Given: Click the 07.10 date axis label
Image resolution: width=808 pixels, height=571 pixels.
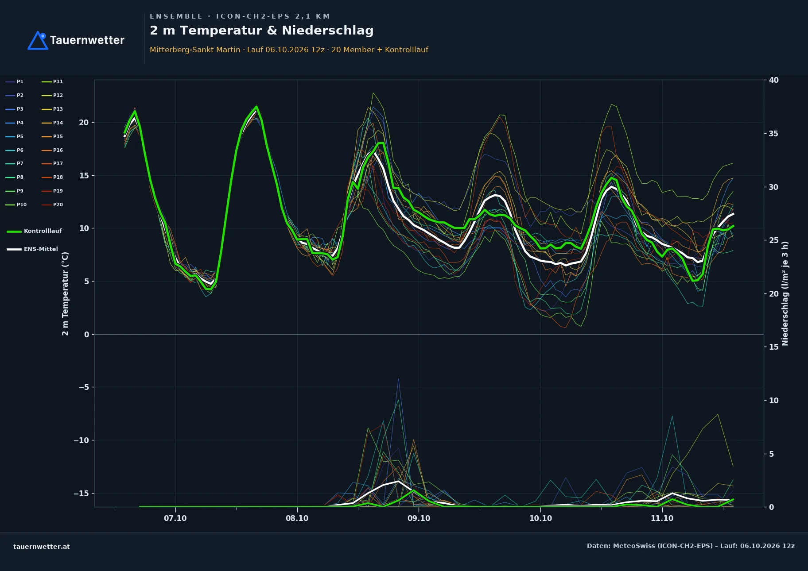Looking at the screenshot, I should [175, 518].
